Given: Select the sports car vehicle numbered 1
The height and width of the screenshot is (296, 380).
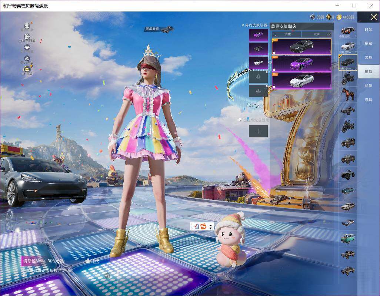Looking at the screenshot, I should pos(348,31).
